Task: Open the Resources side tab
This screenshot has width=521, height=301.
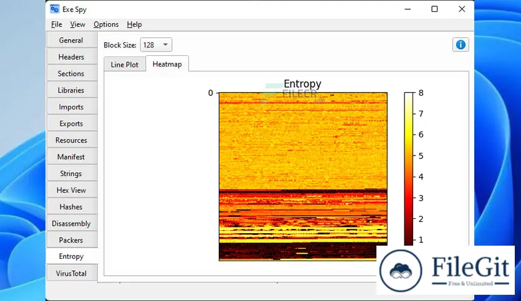Action: tap(71, 140)
